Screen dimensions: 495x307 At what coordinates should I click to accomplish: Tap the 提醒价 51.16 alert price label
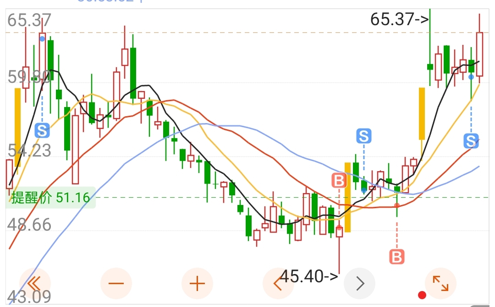(x=50, y=198)
